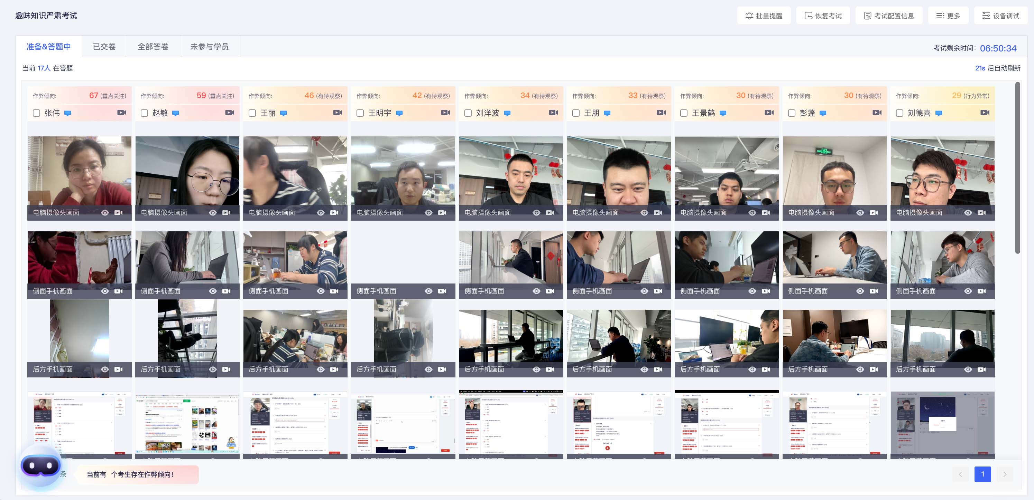1034x500 pixels.
Task: Open the 未参与学员 tab
Action: click(x=209, y=47)
